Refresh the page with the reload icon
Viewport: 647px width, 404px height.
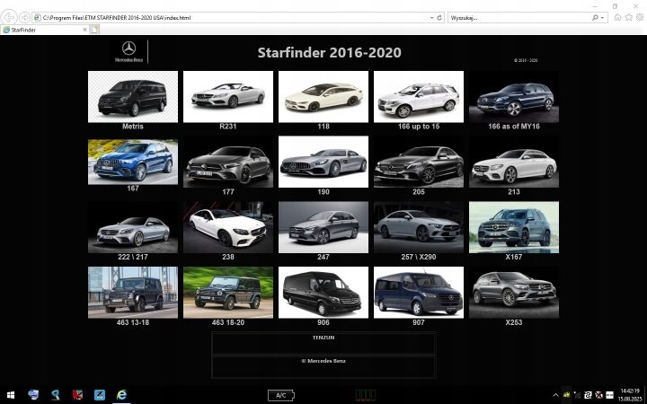[x=439, y=18]
